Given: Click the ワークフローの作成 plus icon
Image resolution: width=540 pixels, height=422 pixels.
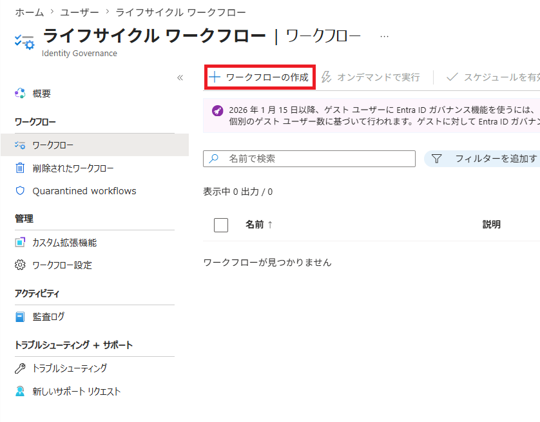Looking at the screenshot, I should 215,77.
